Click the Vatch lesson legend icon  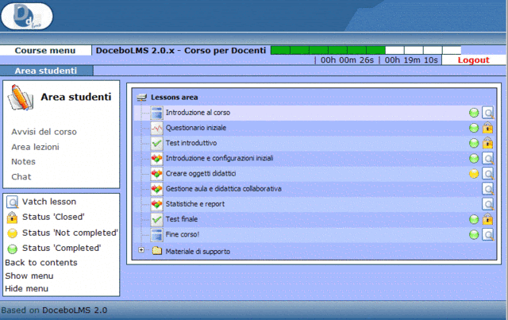(13, 202)
